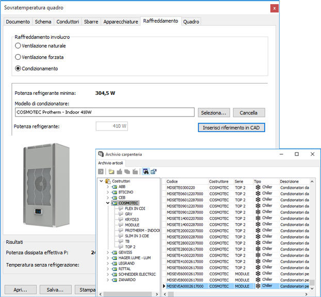This screenshot has height=297, width=321.
Task: Click the Potenza refrigerante 410 W field
Action: 112,126
